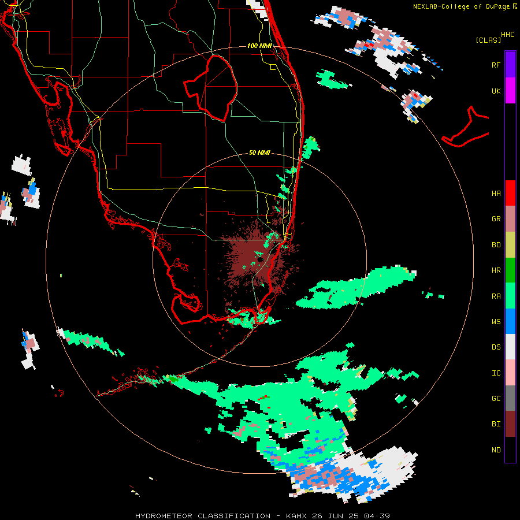520x520 pixels.
Task: Click the '[CLAS]' units label
Action: click(488, 40)
